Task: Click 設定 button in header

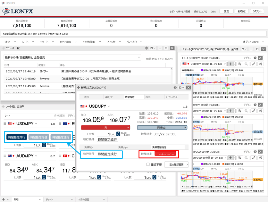Action: coord(226,12)
